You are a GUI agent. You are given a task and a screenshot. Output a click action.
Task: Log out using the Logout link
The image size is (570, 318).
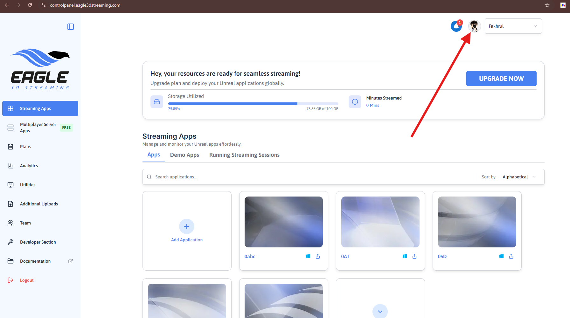click(40, 280)
